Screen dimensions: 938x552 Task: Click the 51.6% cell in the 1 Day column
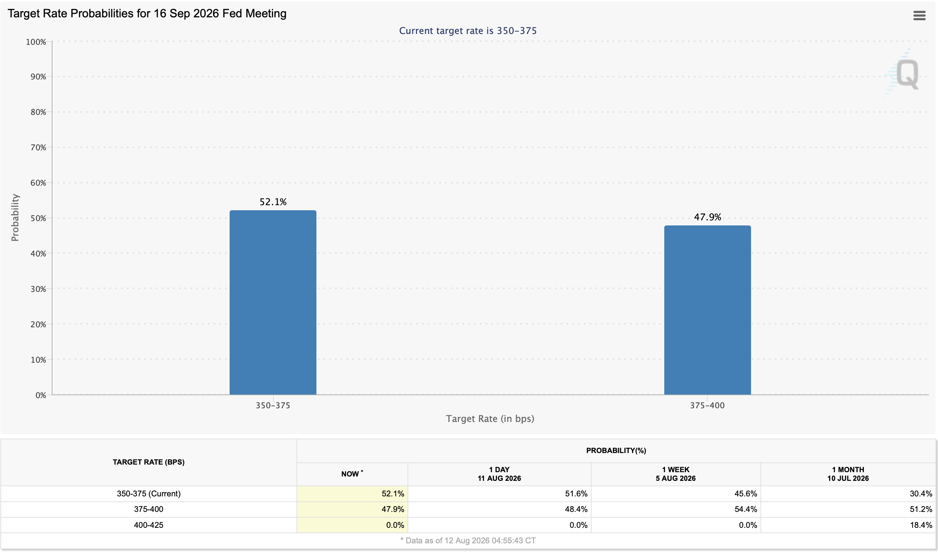point(499,493)
